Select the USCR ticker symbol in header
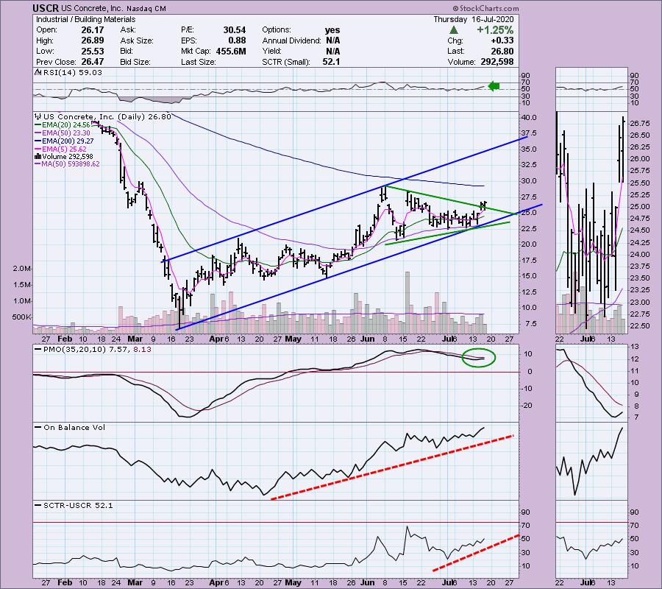 46,8
